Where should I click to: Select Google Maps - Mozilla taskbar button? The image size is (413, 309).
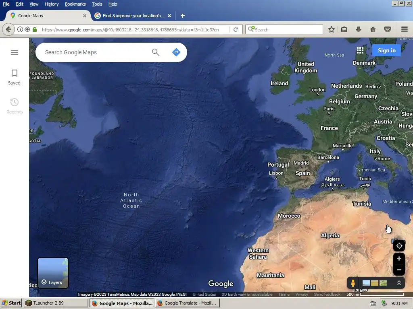click(122, 303)
